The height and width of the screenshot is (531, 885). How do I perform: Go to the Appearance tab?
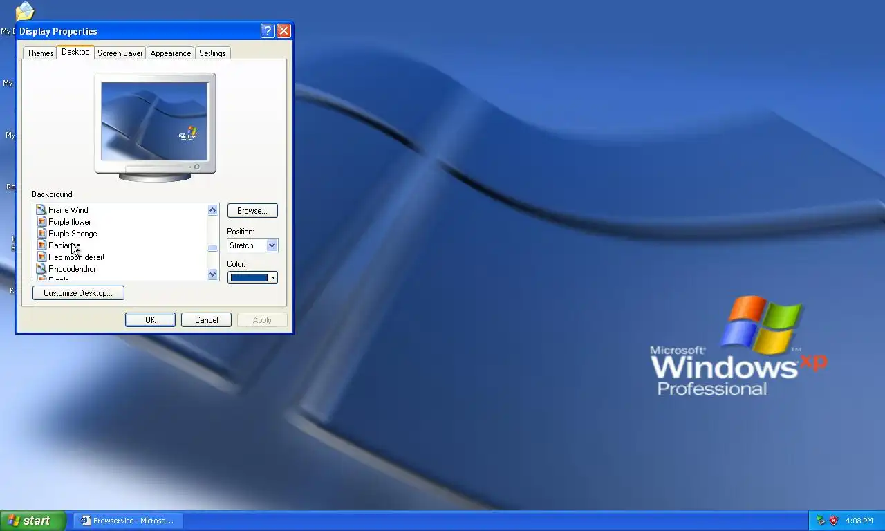point(171,53)
